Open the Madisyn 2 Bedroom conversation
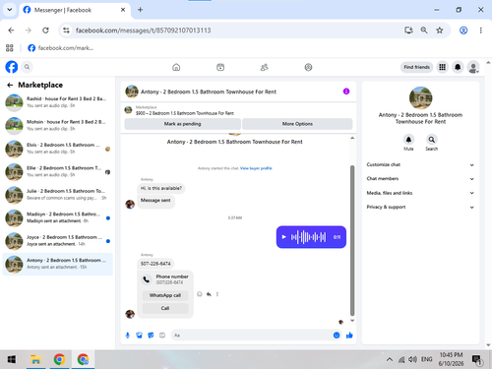This screenshot has width=492, height=369. point(58,217)
